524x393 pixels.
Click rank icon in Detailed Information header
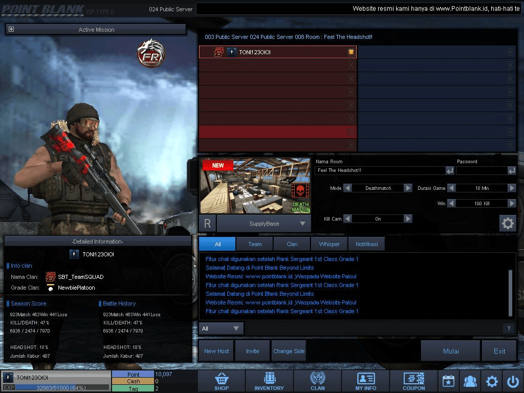[x=74, y=254]
